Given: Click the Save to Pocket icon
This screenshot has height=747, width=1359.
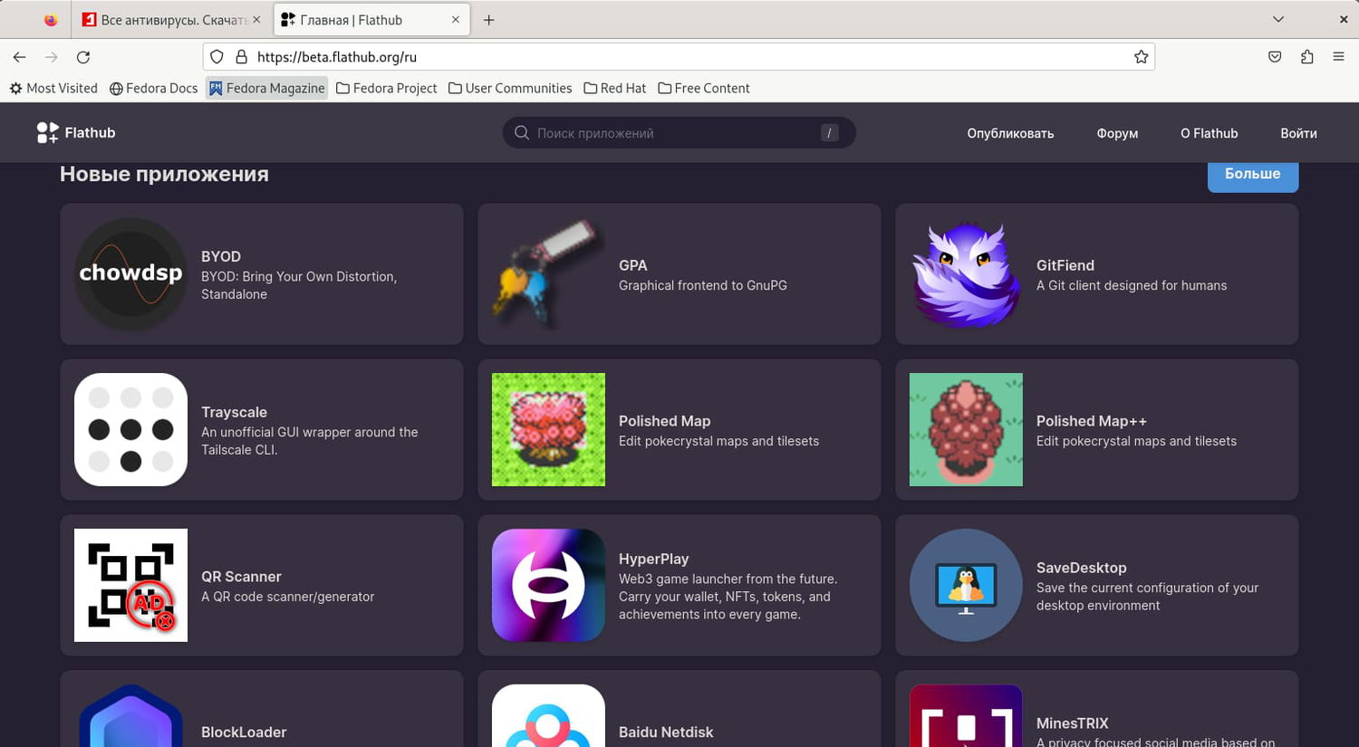Looking at the screenshot, I should pos(1275,57).
